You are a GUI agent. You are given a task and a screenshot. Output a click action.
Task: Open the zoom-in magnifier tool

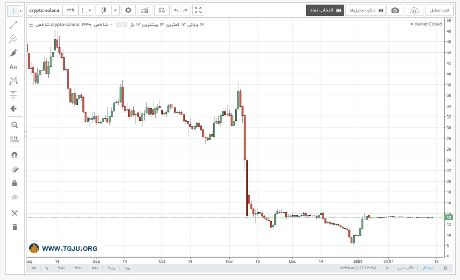14,125
